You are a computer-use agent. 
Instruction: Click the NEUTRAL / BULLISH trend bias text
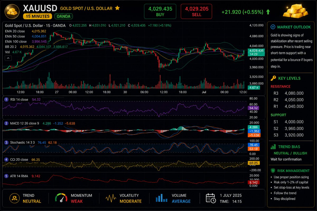[x=290, y=153]
